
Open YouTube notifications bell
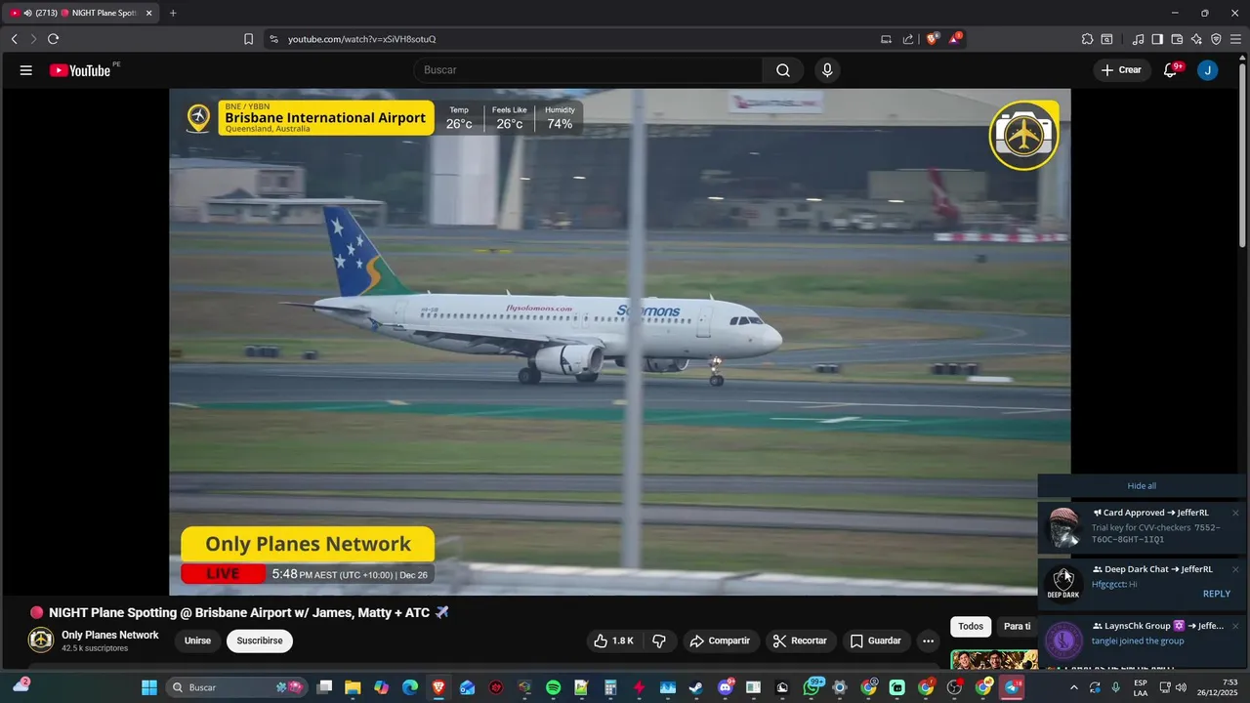coord(1171,70)
